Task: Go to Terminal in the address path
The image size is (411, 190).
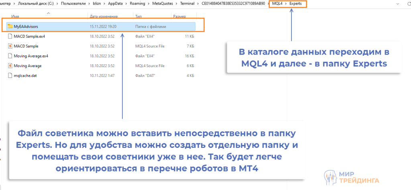Action: pyautogui.click(x=187, y=4)
